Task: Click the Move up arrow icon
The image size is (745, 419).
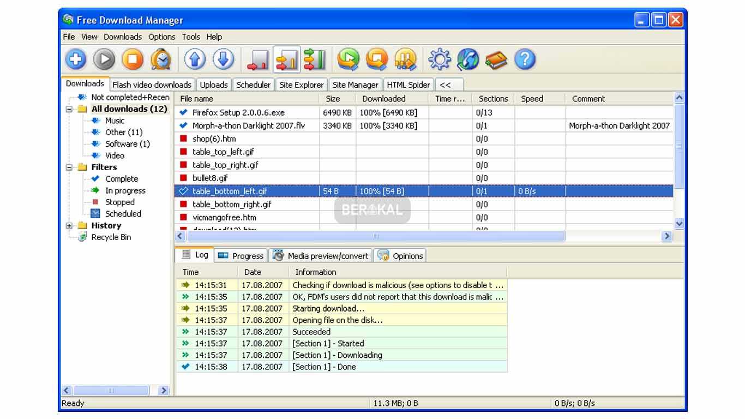Action: (x=195, y=59)
